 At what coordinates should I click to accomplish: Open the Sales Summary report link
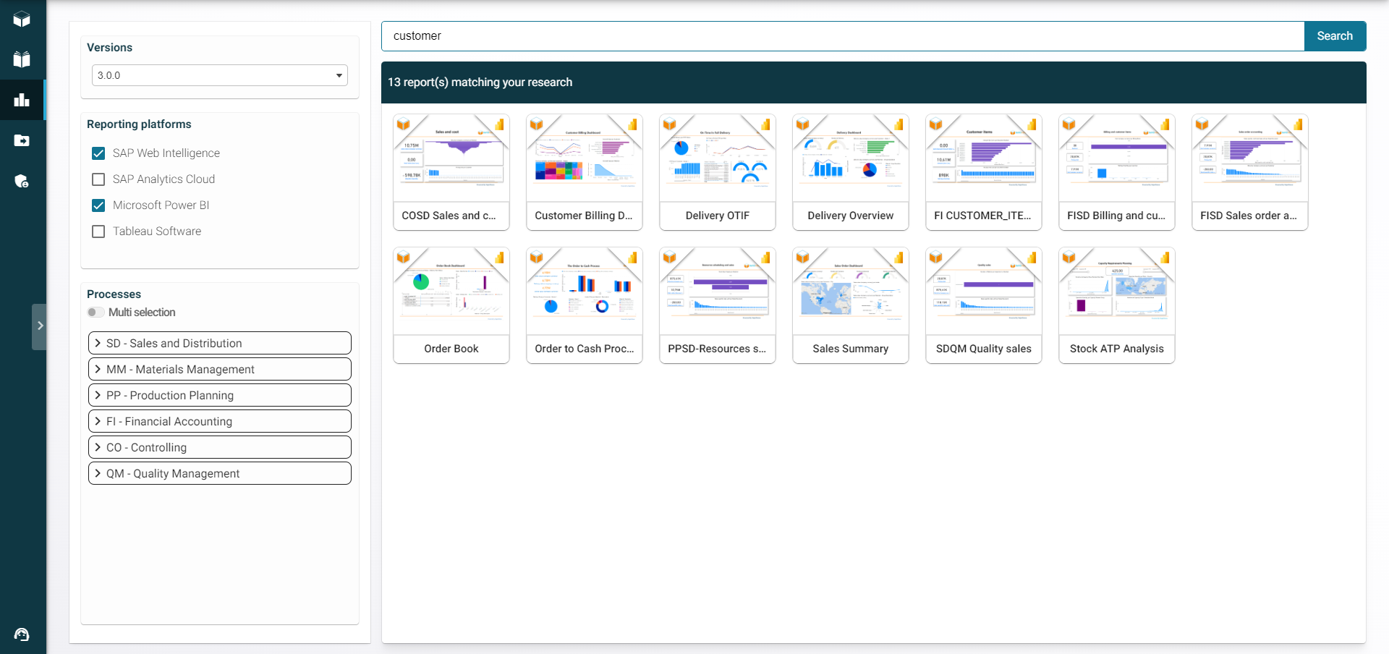[x=850, y=349]
